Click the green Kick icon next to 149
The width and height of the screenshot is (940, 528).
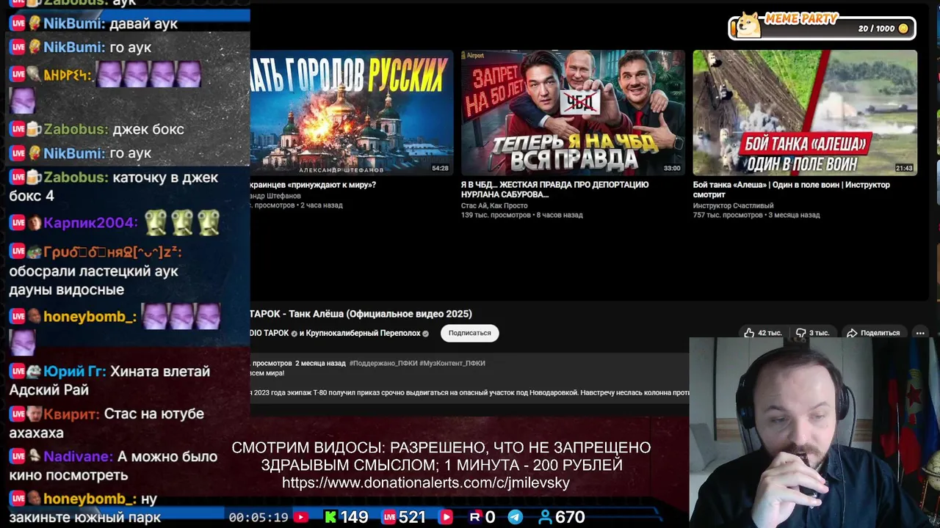[x=331, y=517]
